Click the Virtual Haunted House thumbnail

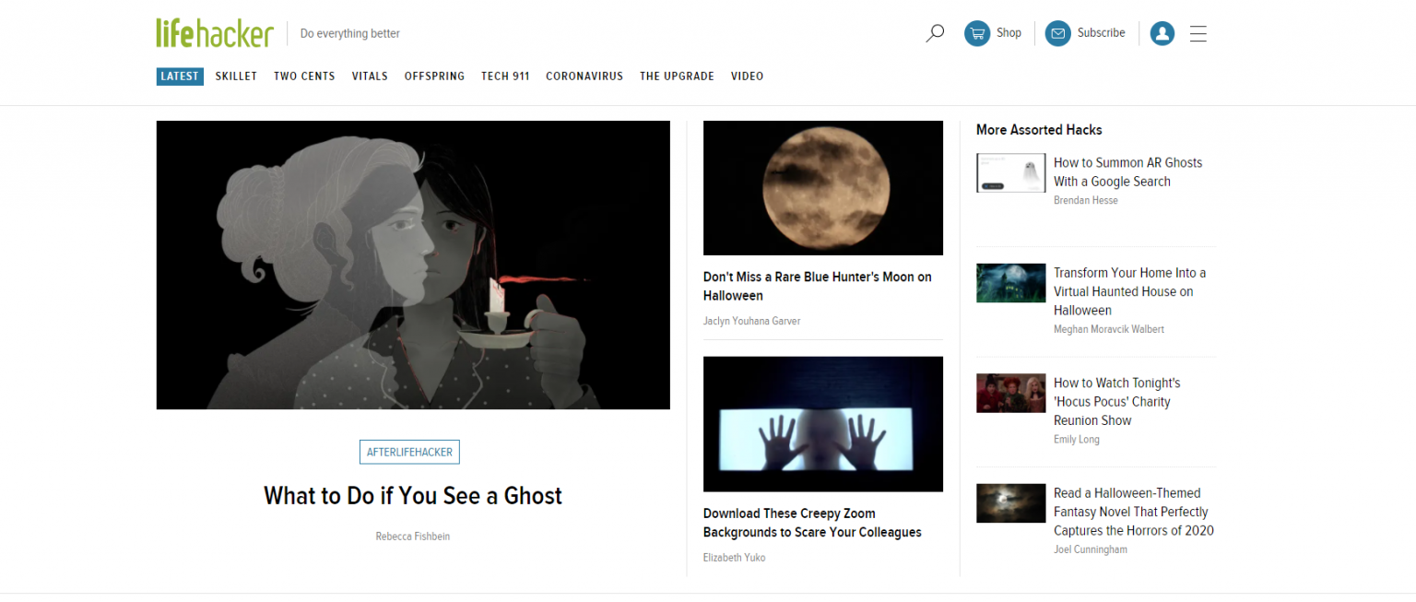1010,283
